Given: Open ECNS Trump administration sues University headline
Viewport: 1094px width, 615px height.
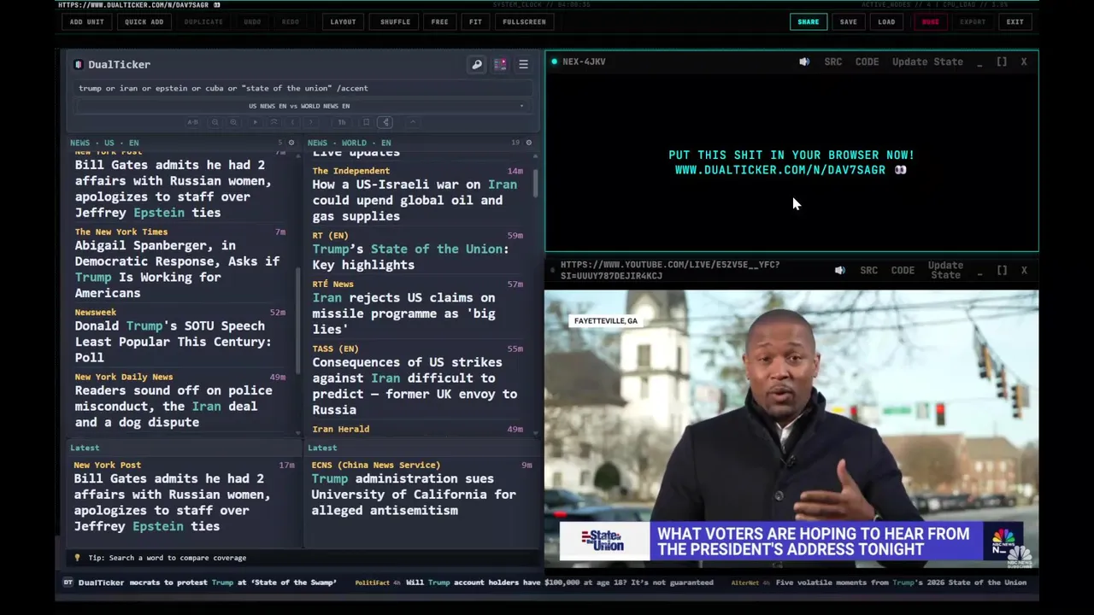Looking at the screenshot, I should (x=414, y=495).
